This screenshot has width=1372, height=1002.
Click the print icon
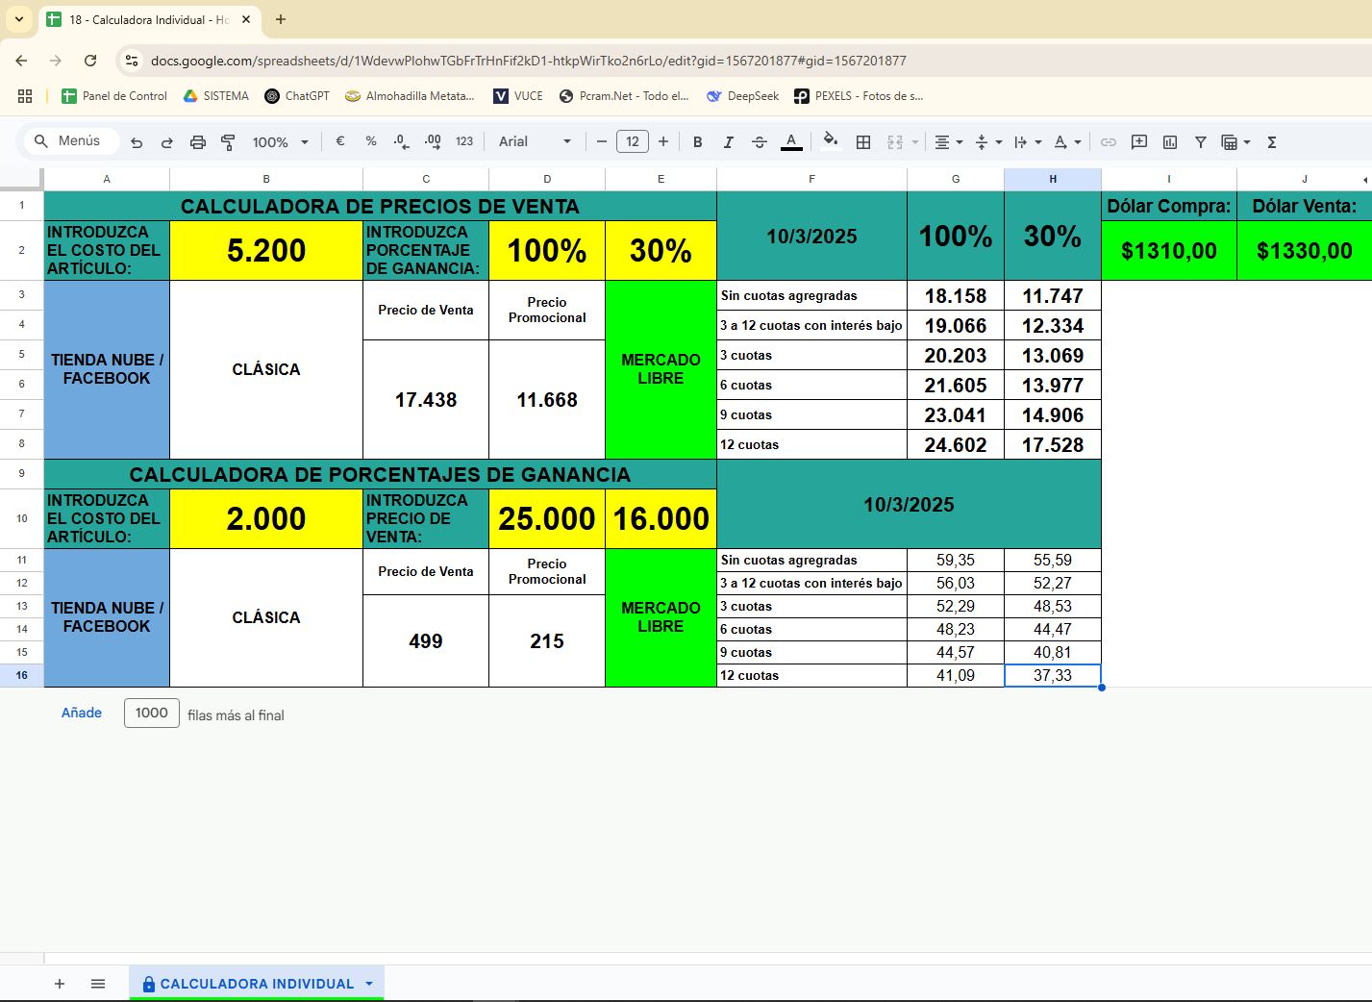click(197, 142)
